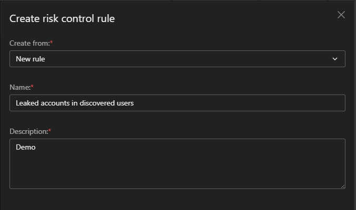Screen dimensions: 356x210
Task: Click the word 'Demo' in Description
Action: [x=26, y=148]
